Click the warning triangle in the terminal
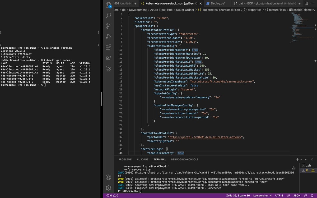 pyautogui.click(x=293, y=168)
